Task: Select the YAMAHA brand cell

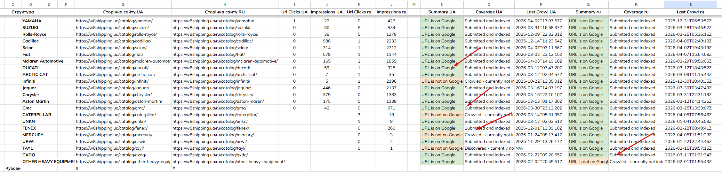Action: 32,21
